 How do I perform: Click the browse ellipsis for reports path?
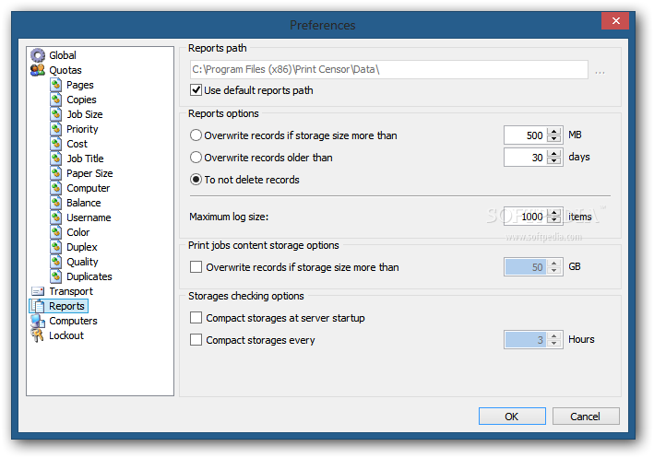pos(600,72)
